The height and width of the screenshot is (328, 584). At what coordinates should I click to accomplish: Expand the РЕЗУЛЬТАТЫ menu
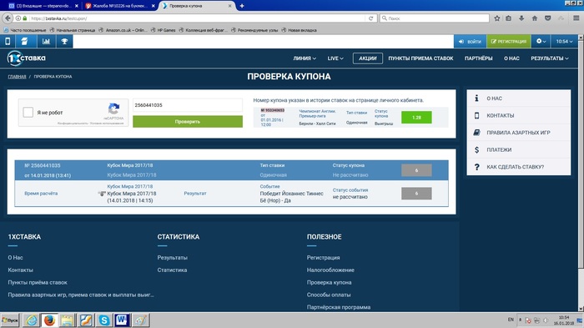(549, 58)
